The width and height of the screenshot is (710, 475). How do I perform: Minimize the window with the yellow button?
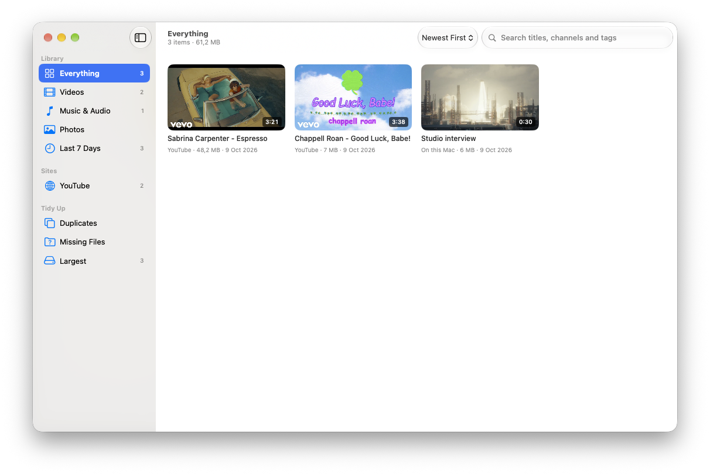click(62, 37)
